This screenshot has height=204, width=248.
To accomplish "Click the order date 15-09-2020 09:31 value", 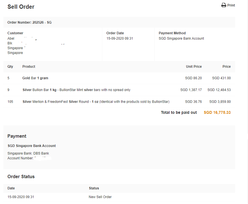I will (x=120, y=38).
